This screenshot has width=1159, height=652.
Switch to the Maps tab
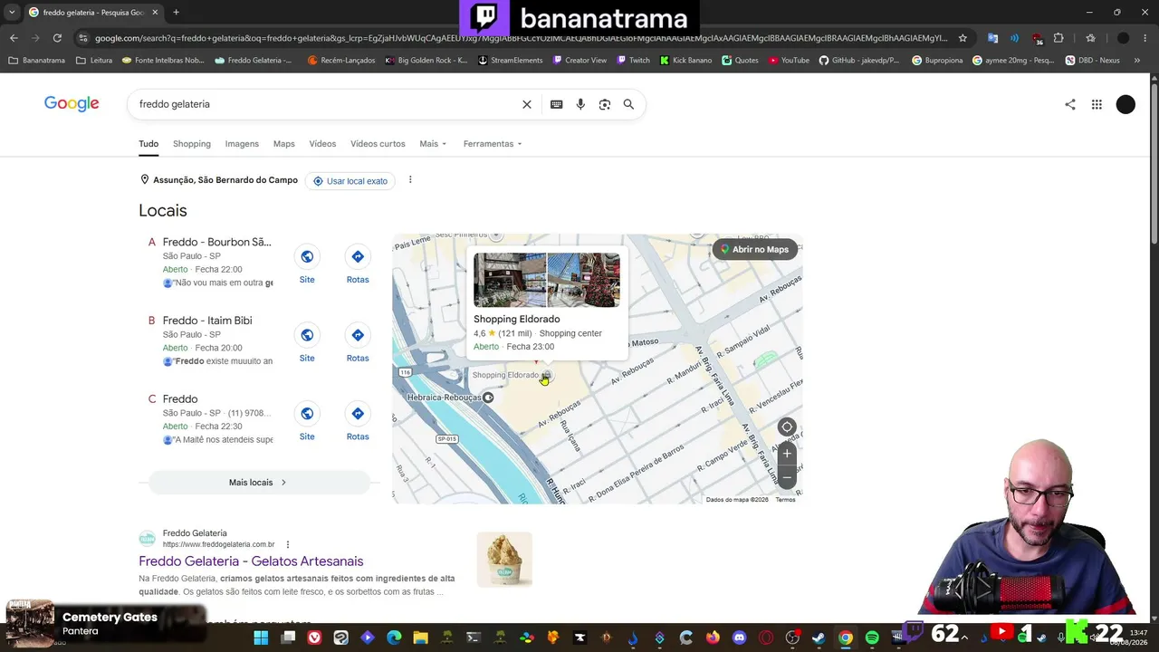[284, 144]
